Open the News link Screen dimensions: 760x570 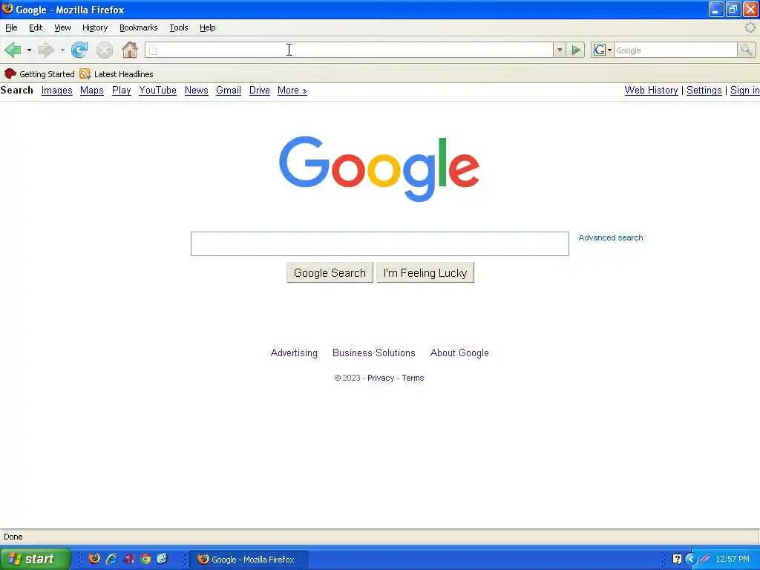point(196,91)
